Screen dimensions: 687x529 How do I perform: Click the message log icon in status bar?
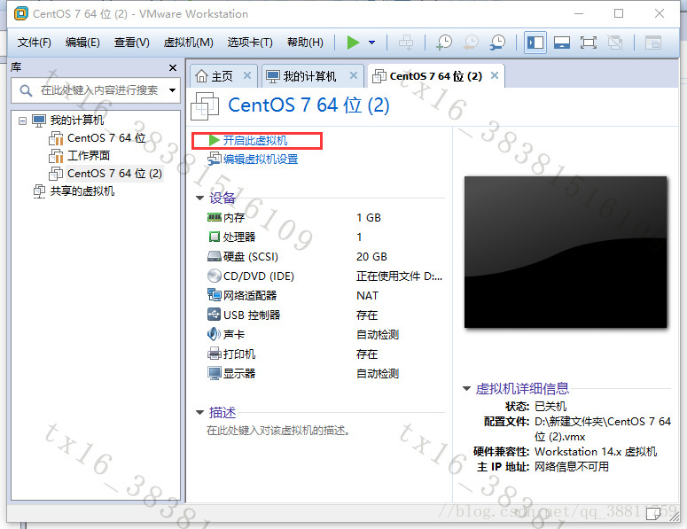(653, 513)
